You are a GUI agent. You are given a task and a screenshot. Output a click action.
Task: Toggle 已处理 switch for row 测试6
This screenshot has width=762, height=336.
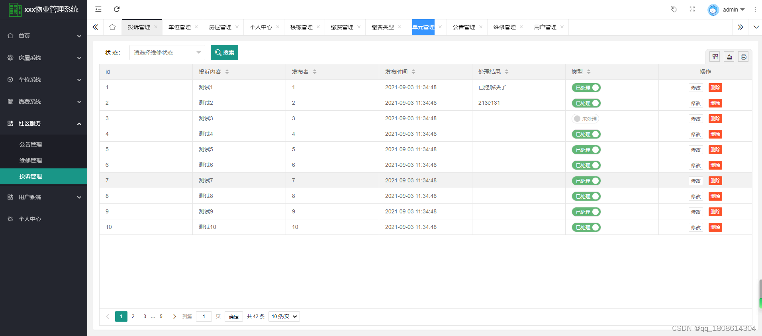click(x=586, y=165)
